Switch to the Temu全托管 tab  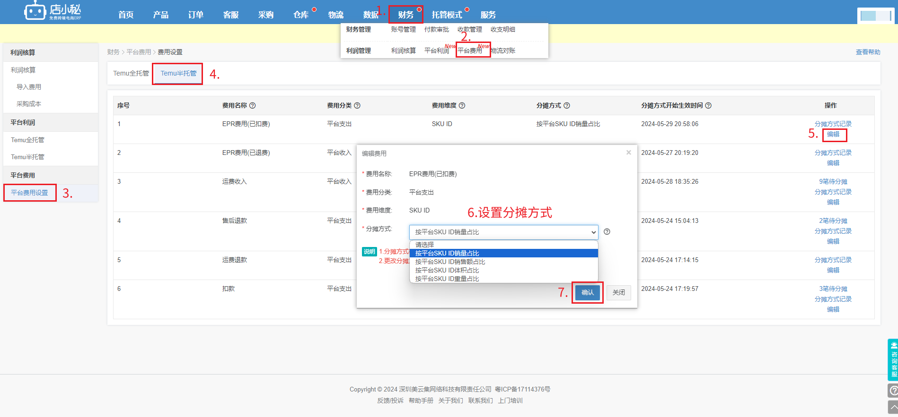(x=131, y=73)
